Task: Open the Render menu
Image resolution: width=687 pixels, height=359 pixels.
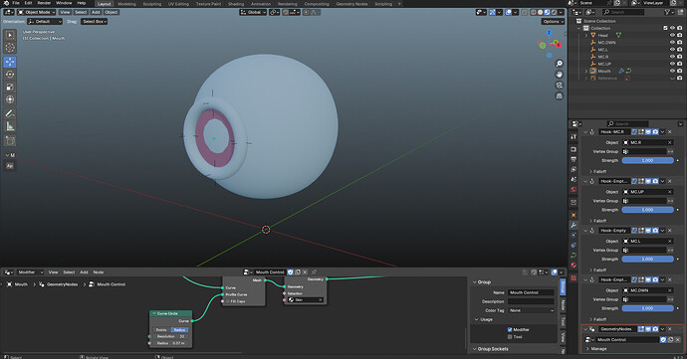Action: click(44, 3)
